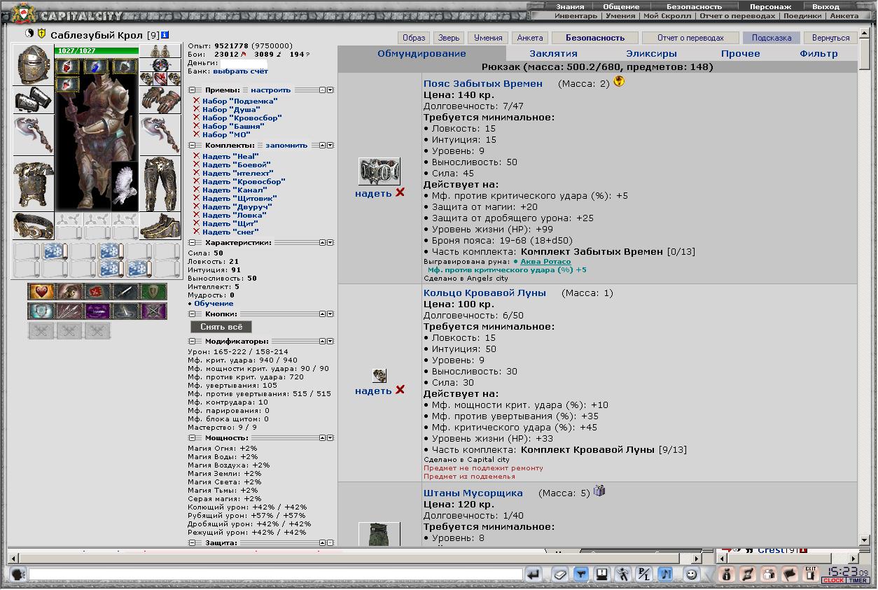Move Приемы section down with arrow

click(330, 90)
